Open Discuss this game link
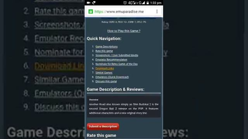This screenshot has height=139, width=248. [106, 81]
